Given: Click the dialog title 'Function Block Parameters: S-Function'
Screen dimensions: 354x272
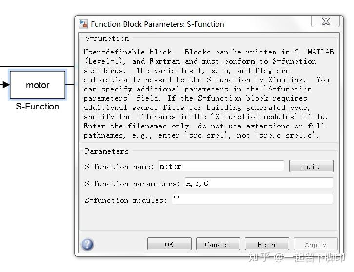Looking at the screenshot, I should [x=157, y=24].
